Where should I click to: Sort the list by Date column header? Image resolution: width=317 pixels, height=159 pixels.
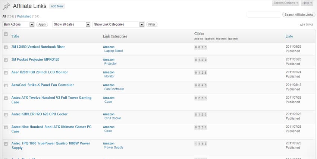(x=289, y=36)
